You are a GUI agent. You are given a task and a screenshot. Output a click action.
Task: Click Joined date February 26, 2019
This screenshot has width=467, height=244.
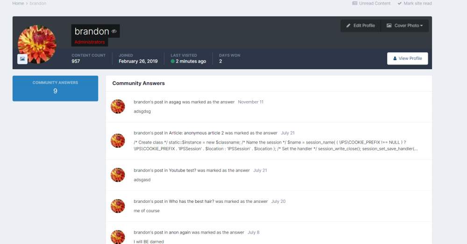point(138,61)
